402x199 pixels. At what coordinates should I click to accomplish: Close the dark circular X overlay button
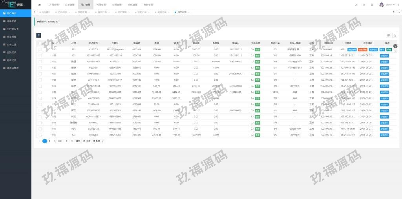pos(395,46)
